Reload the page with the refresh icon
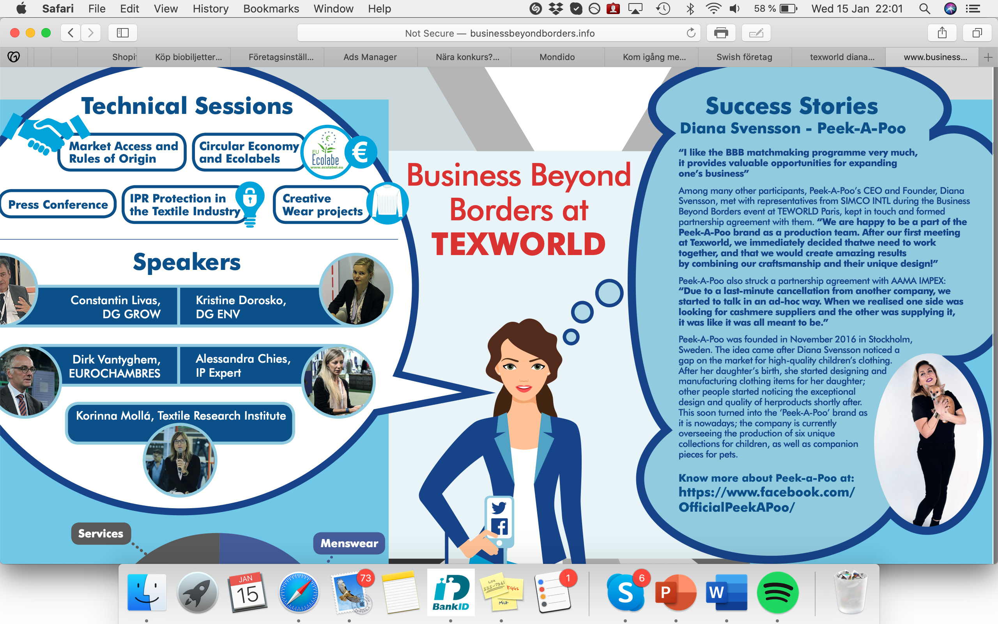This screenshot has width=998, height=624. (x=691, y=33)
